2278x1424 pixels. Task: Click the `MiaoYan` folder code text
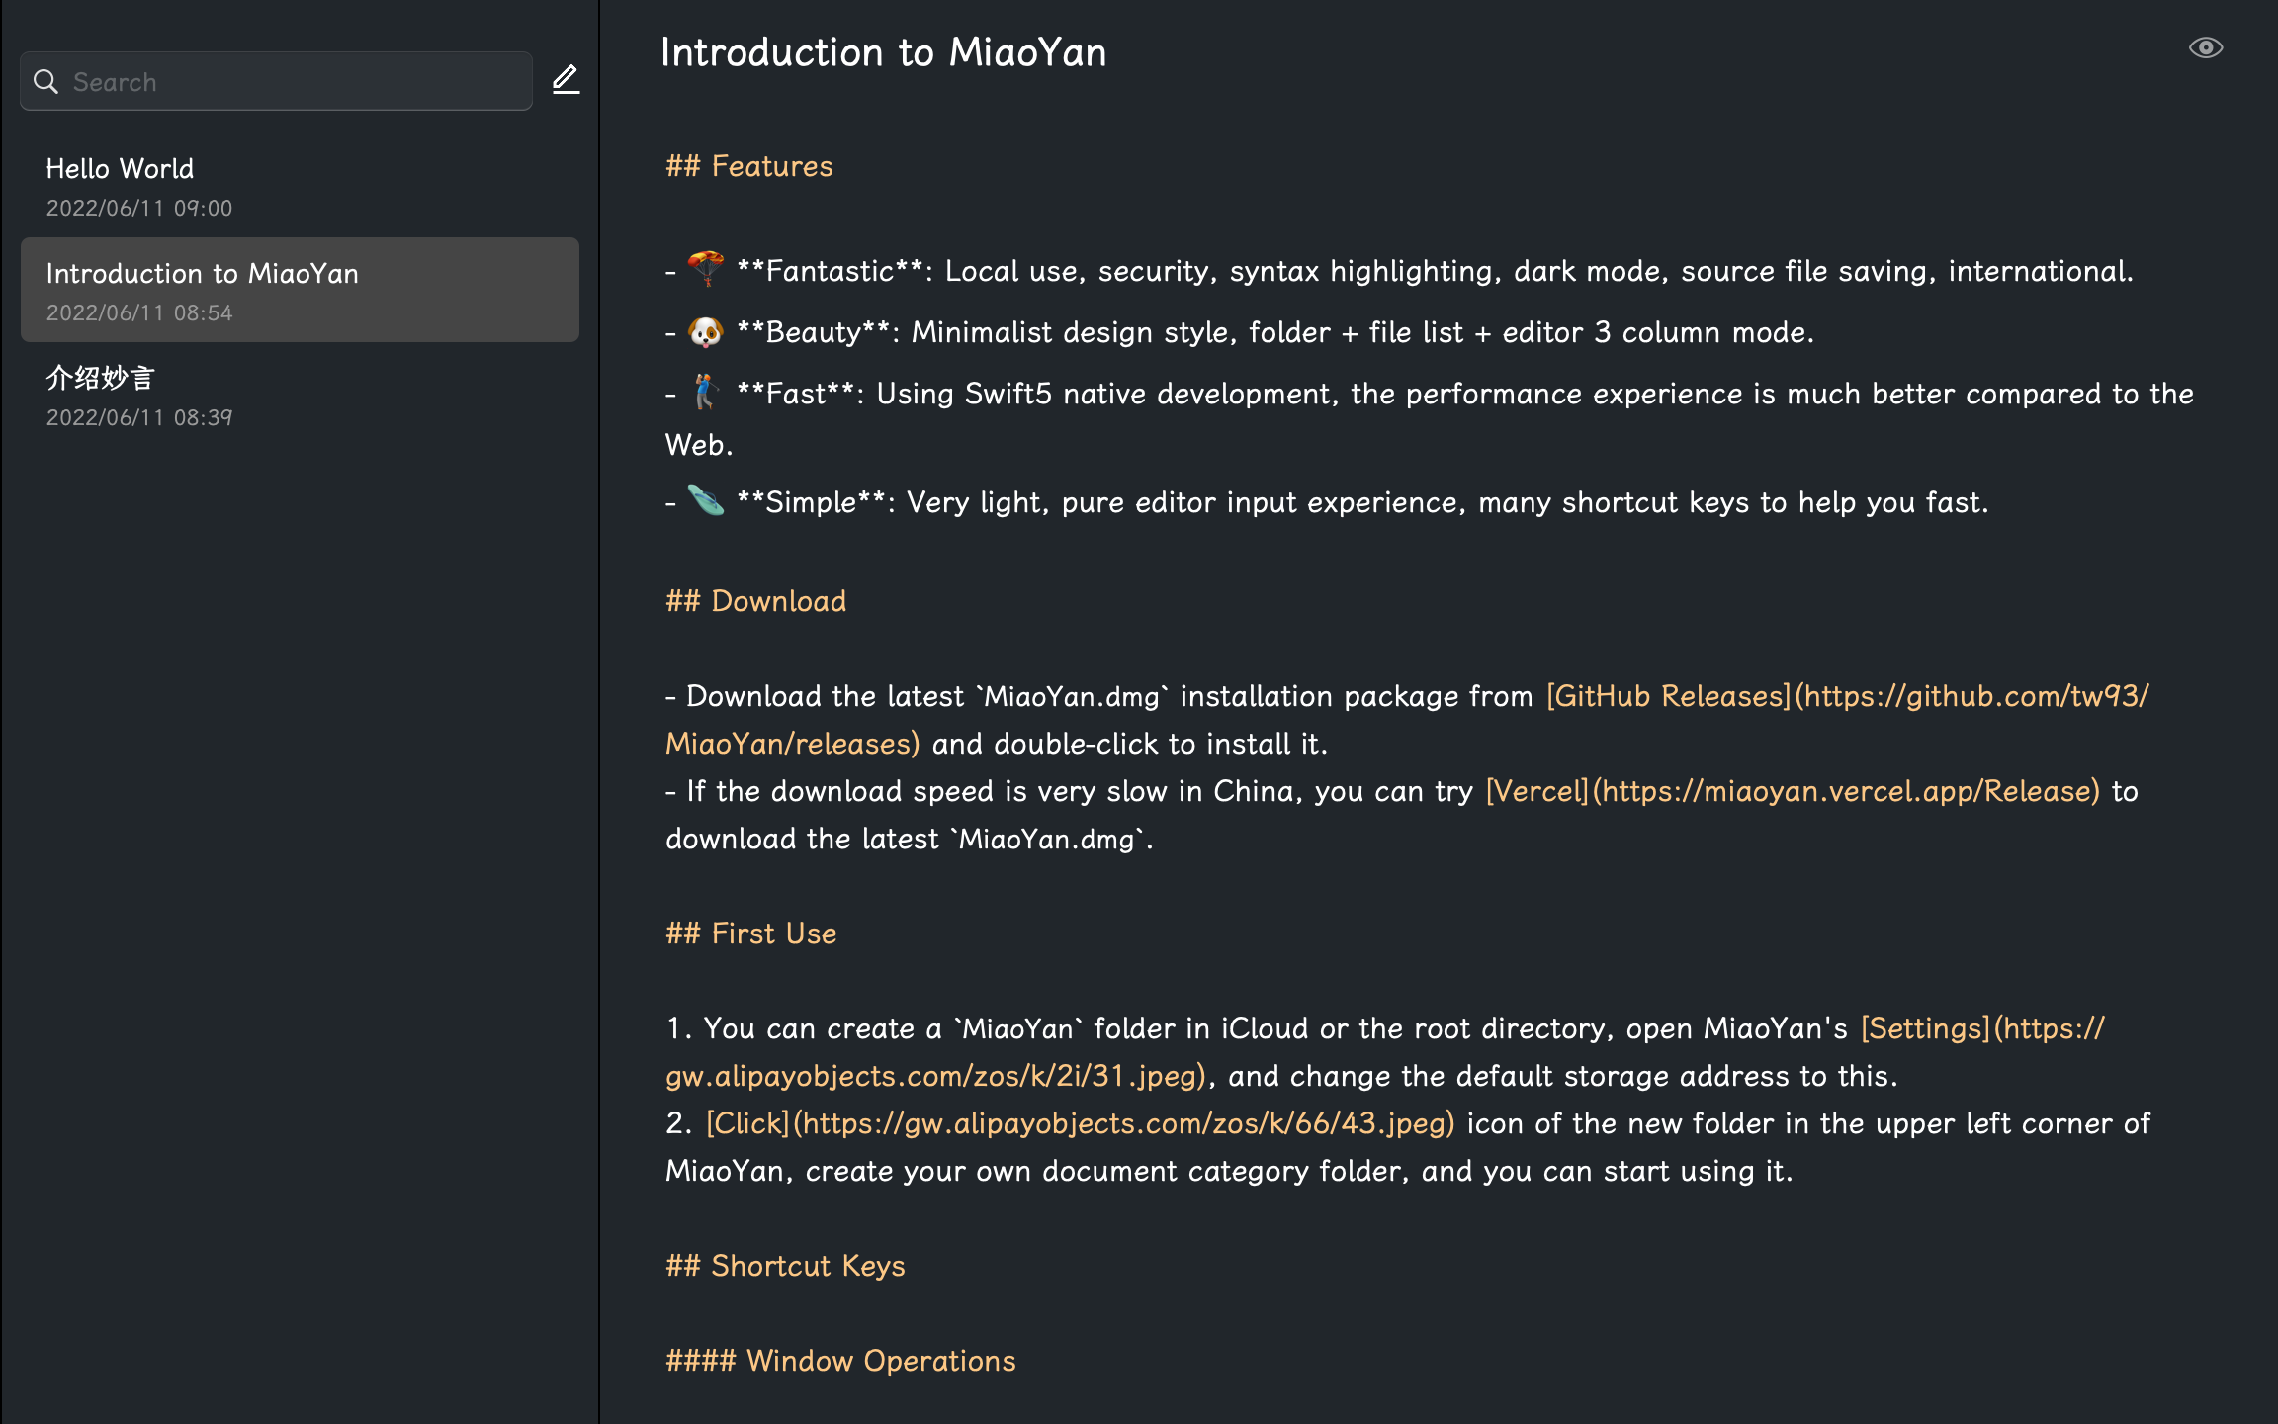1018,1029
